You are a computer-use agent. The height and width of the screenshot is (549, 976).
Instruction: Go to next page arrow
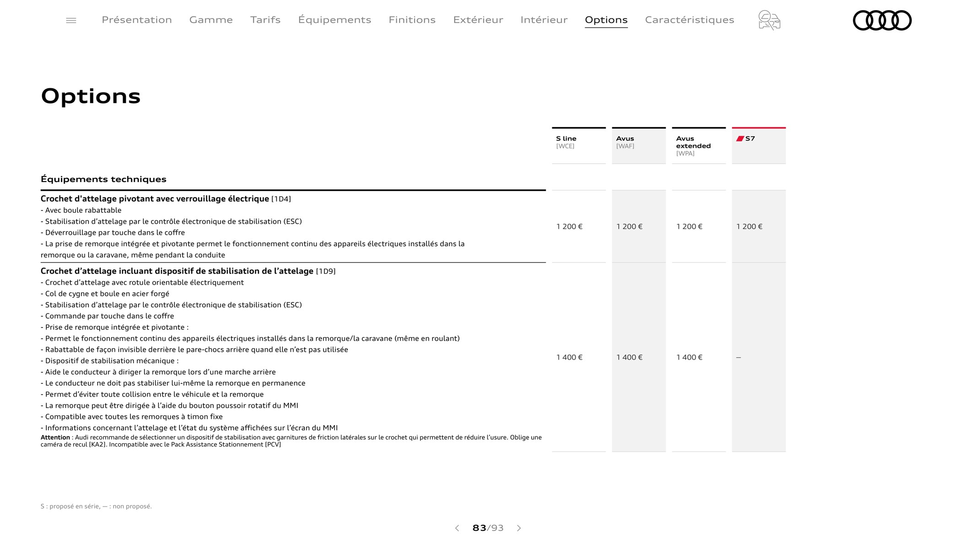[519, 528]
